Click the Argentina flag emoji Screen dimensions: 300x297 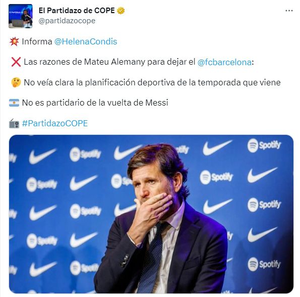pyautogui.click(x=14, y=103)
